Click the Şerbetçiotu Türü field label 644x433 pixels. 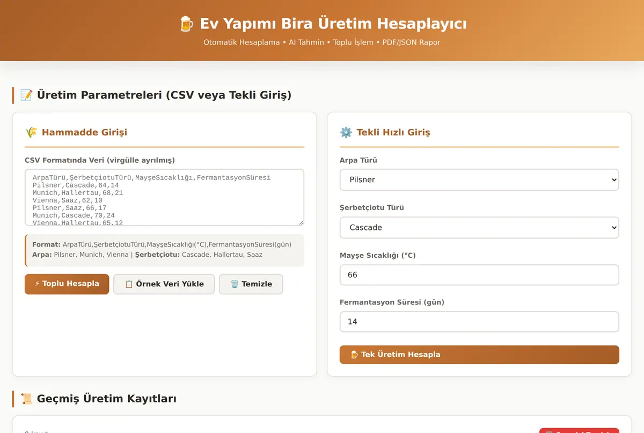372,207
